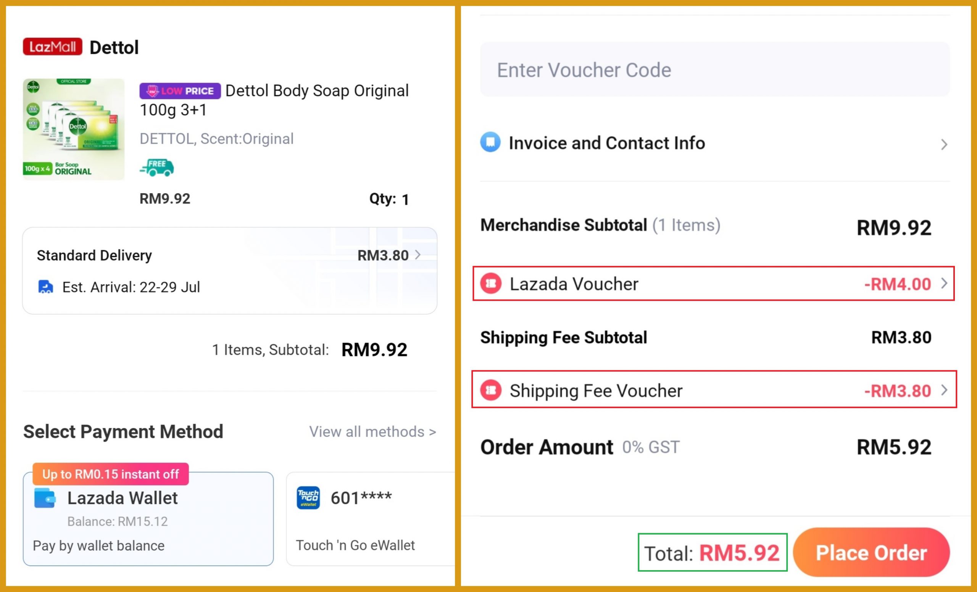Expand Invoice and Contact Info chevron
The width and height of the screenshot is (977, 592).
(944, 144)
